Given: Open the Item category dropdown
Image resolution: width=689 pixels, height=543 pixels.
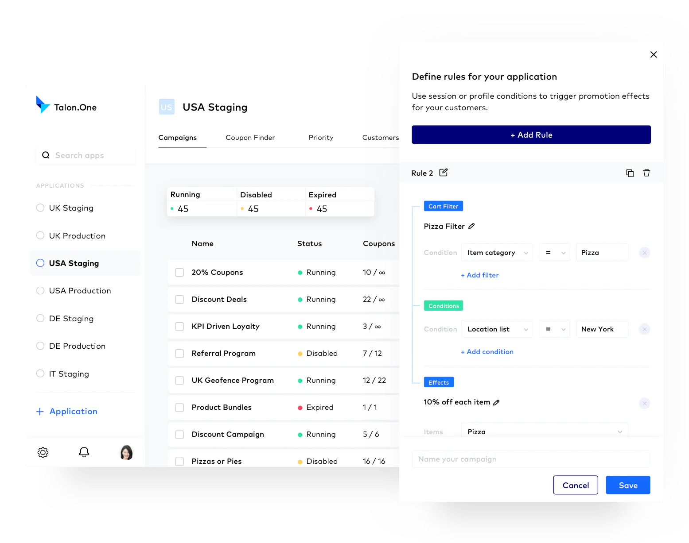Looking at the screenshot, I should (x=497, y=253).
